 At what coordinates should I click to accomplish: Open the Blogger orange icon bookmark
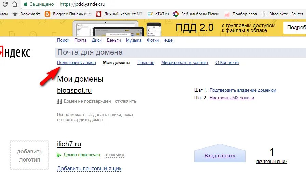click(47, 14)
